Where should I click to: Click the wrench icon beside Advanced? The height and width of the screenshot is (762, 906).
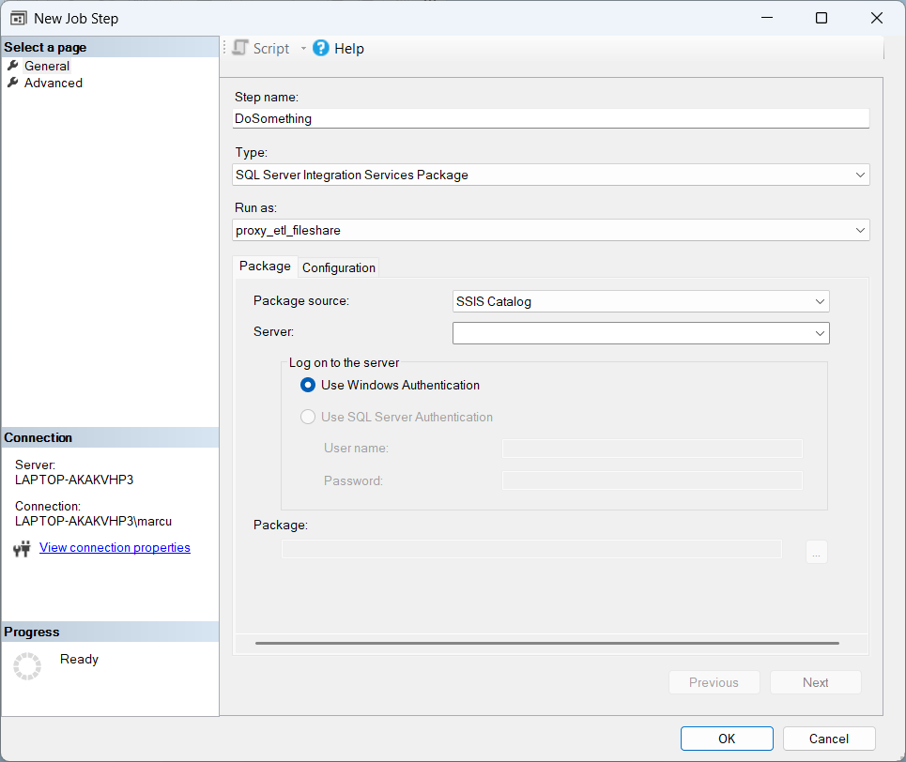[x=13, y=83]
